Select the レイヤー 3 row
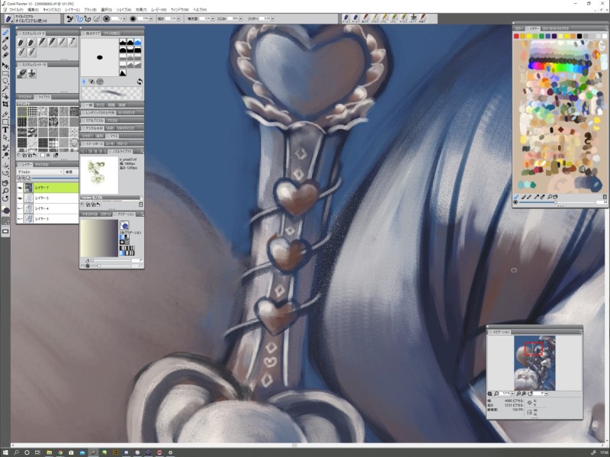Screen dimensions: 610x457 point(47,219)
